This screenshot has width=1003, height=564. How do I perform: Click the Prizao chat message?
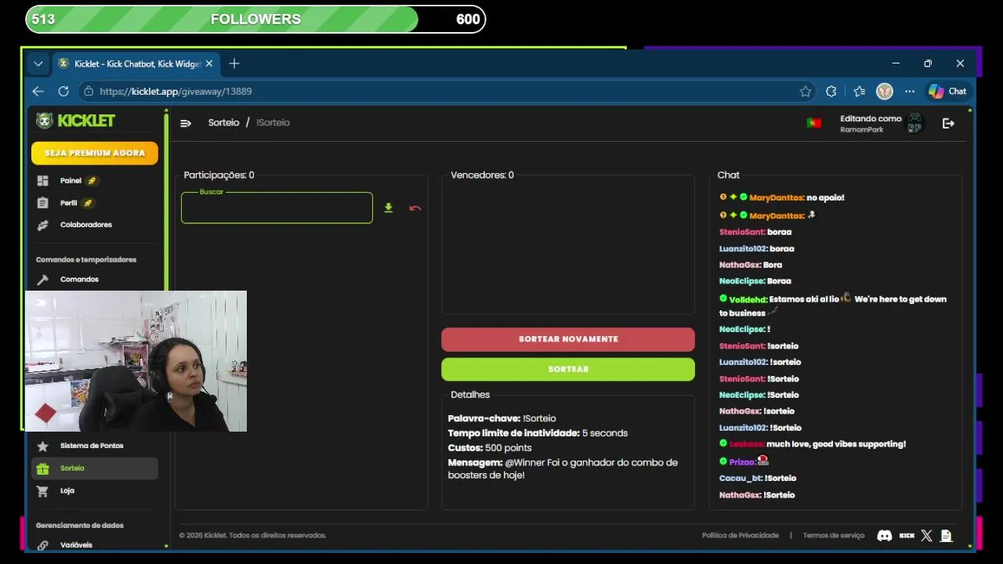click(x=744, y=461)
